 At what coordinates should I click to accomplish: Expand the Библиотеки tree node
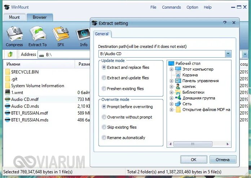pyautogui.click(x=171, y=92)
